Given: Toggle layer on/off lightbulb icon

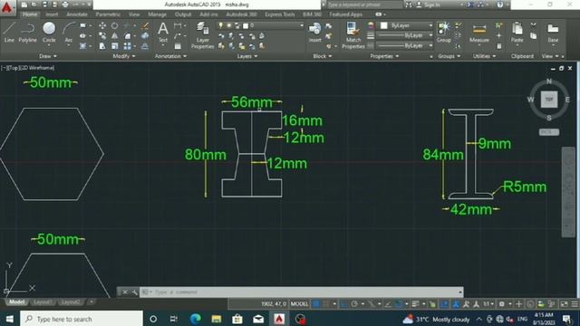Looking at the screenshot, I should [221, 25].
